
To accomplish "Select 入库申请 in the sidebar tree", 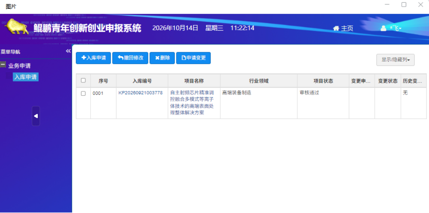I will (25, 77).
